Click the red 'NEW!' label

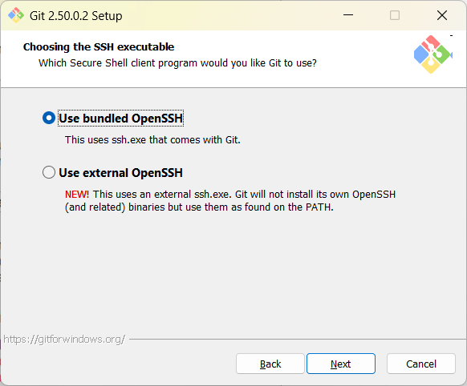coord(77,195)
